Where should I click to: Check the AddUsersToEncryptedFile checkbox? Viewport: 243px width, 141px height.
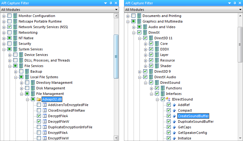39,105
